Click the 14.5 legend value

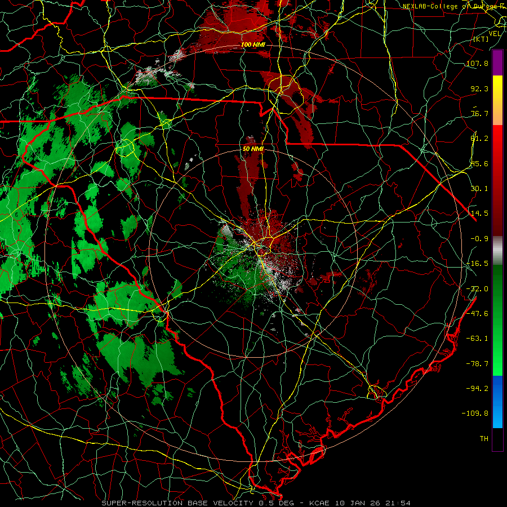point(479,214)
